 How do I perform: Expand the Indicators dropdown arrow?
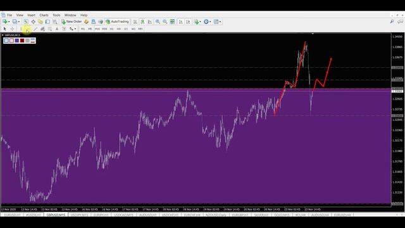pos(201,22)
